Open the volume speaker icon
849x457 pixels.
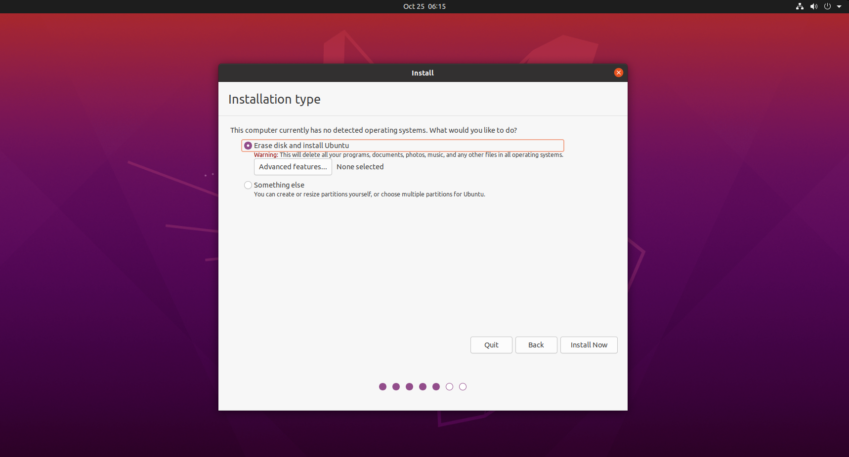pyautogui.click(x=813, y=6)
